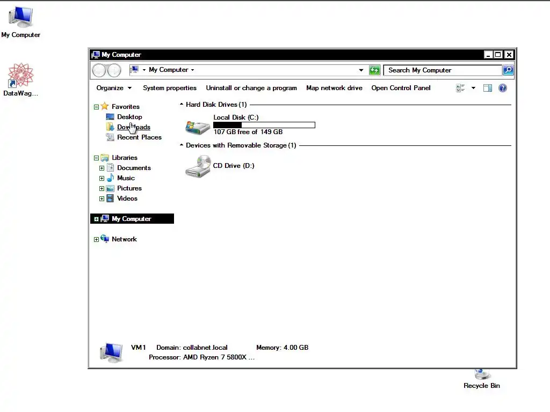Open dropdown arrow after My Computer breadcrumb

point(193,70)
